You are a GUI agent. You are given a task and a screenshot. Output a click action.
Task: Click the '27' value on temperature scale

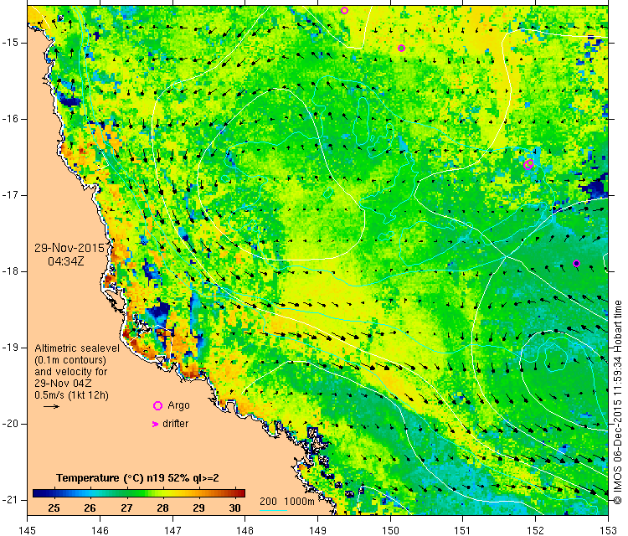126,508
